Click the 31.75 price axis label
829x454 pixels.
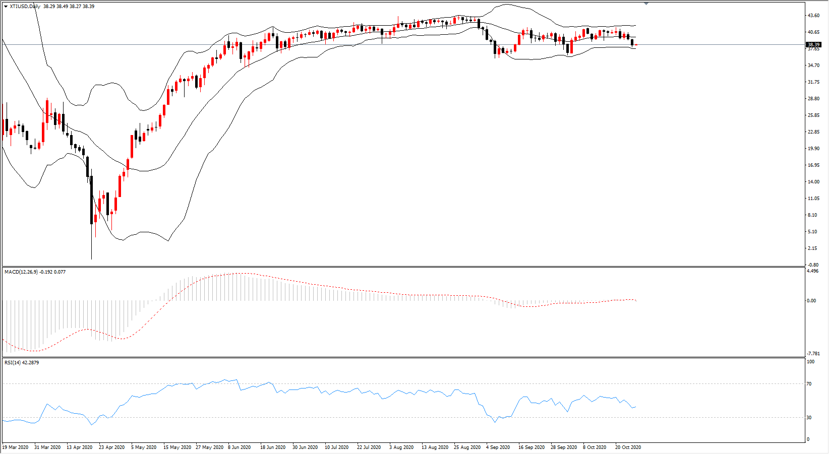[813, 82]
